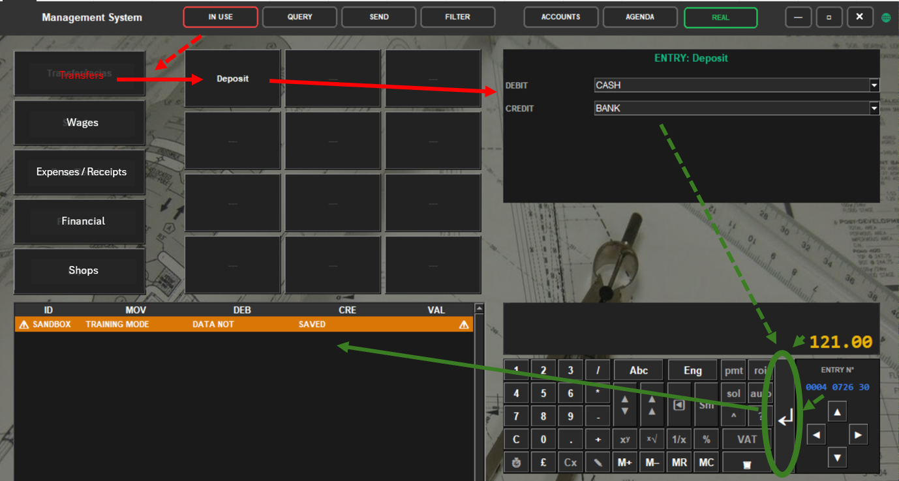This screenshot has width=899, height=481.
Task: Click the decimal point key
Action: (x=571, y=439)
